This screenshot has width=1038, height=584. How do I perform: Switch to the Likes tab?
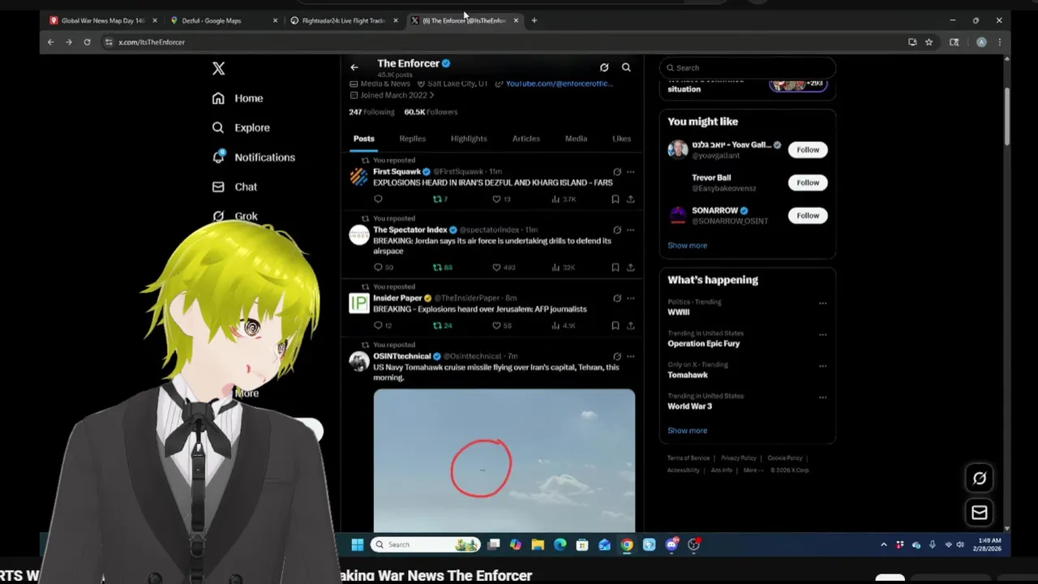(621, 139)
